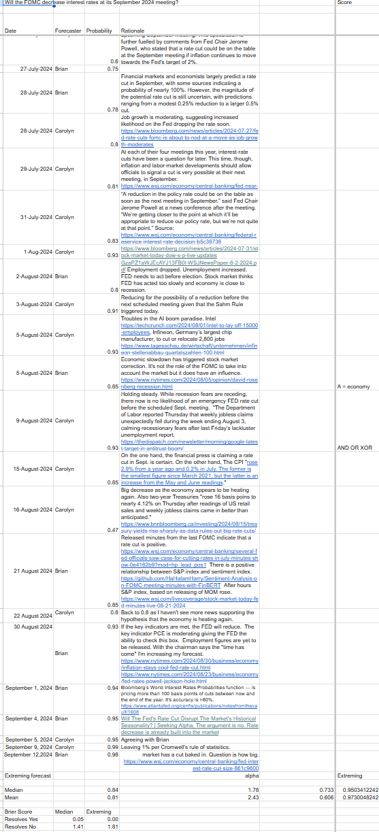Viewport: 379px width, 832px height.
Task: Click the Forecaster column header
Action: (68, 31)
